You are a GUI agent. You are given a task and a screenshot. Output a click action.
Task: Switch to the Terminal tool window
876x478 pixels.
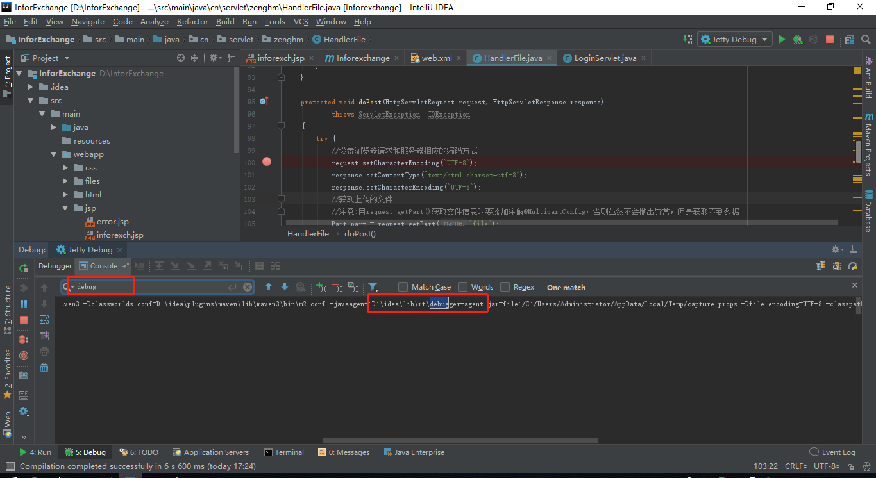(284, 452)
